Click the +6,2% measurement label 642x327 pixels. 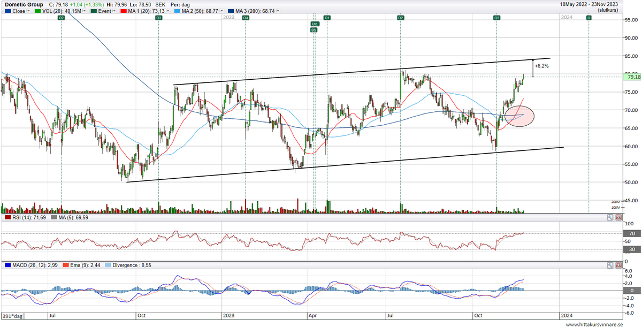click(542, 66)
